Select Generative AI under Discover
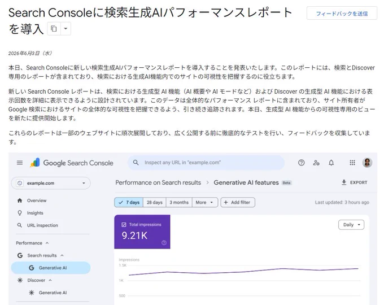 pyautogui.click(x=53, y=293)
